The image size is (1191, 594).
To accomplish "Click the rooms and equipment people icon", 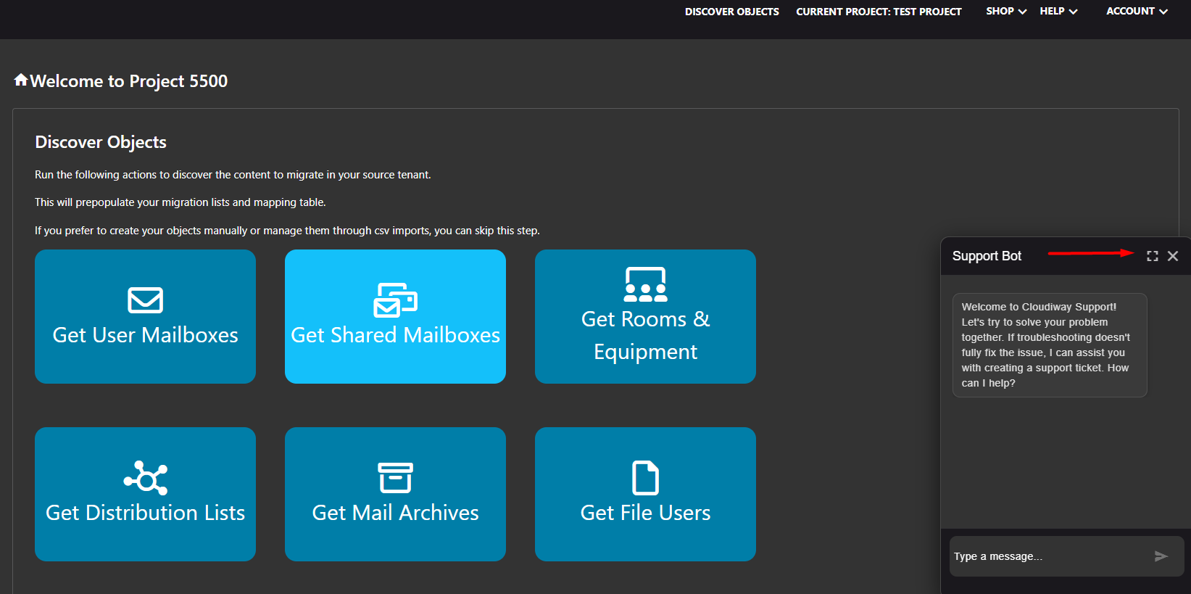I will [645, 284].
